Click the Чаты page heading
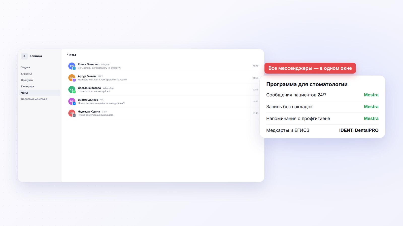 pos(72,55)
